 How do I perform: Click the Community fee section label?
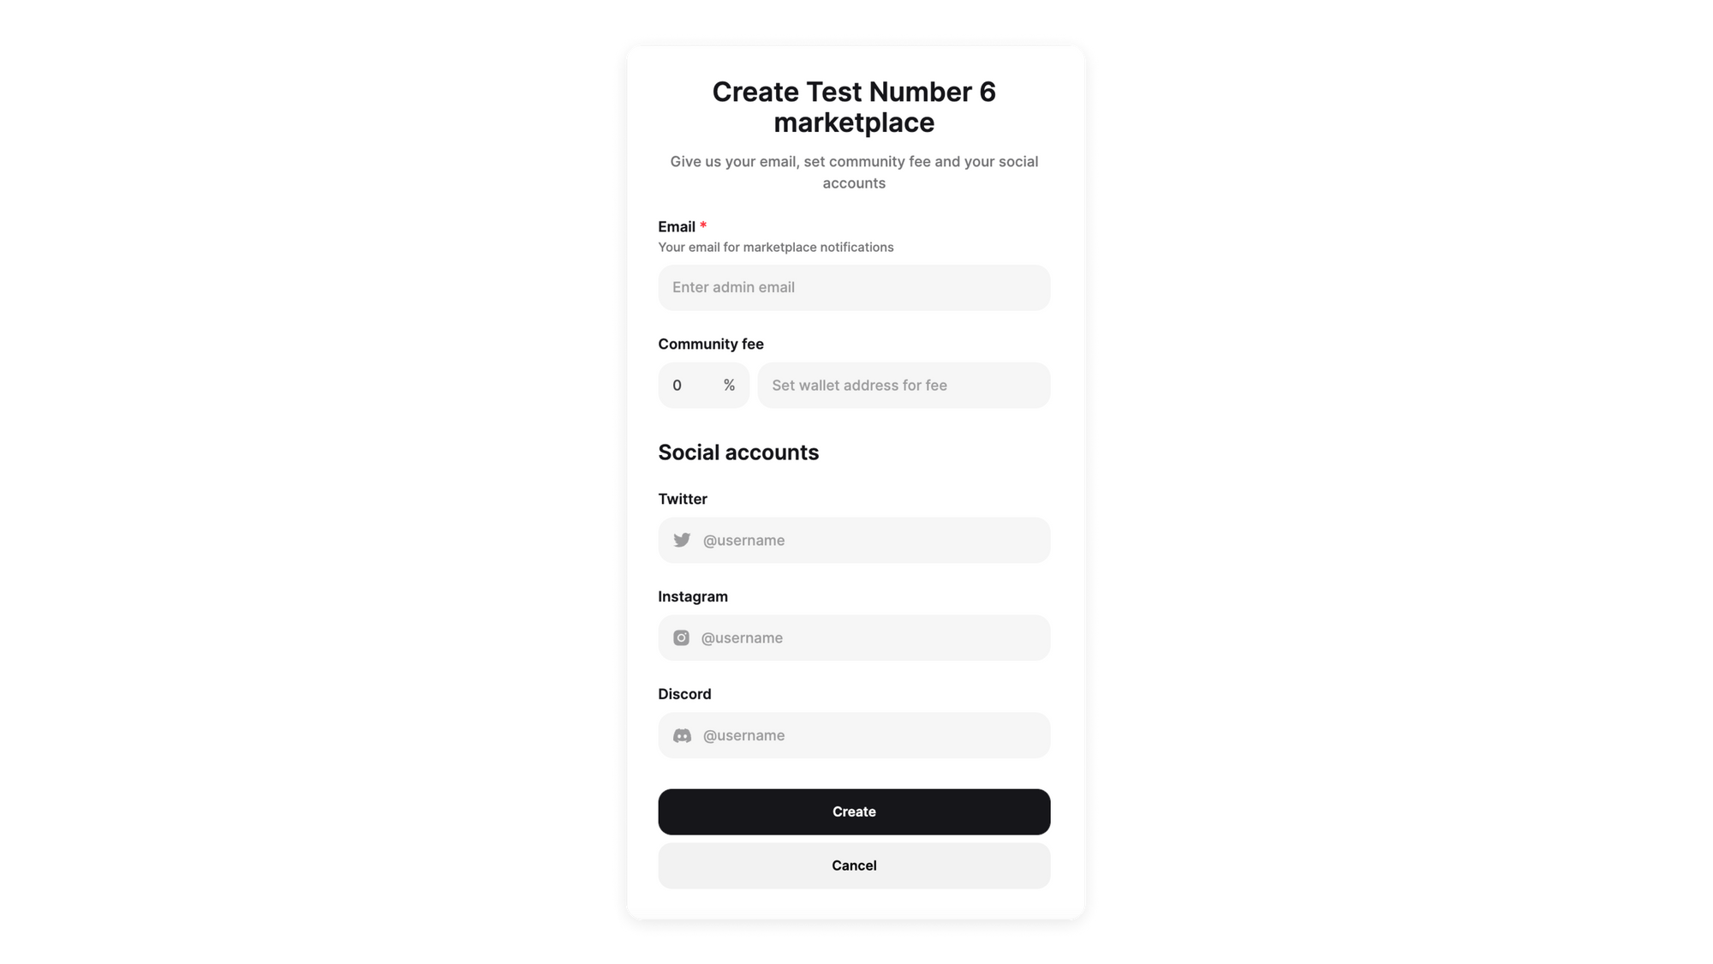(x=711, y=344)
